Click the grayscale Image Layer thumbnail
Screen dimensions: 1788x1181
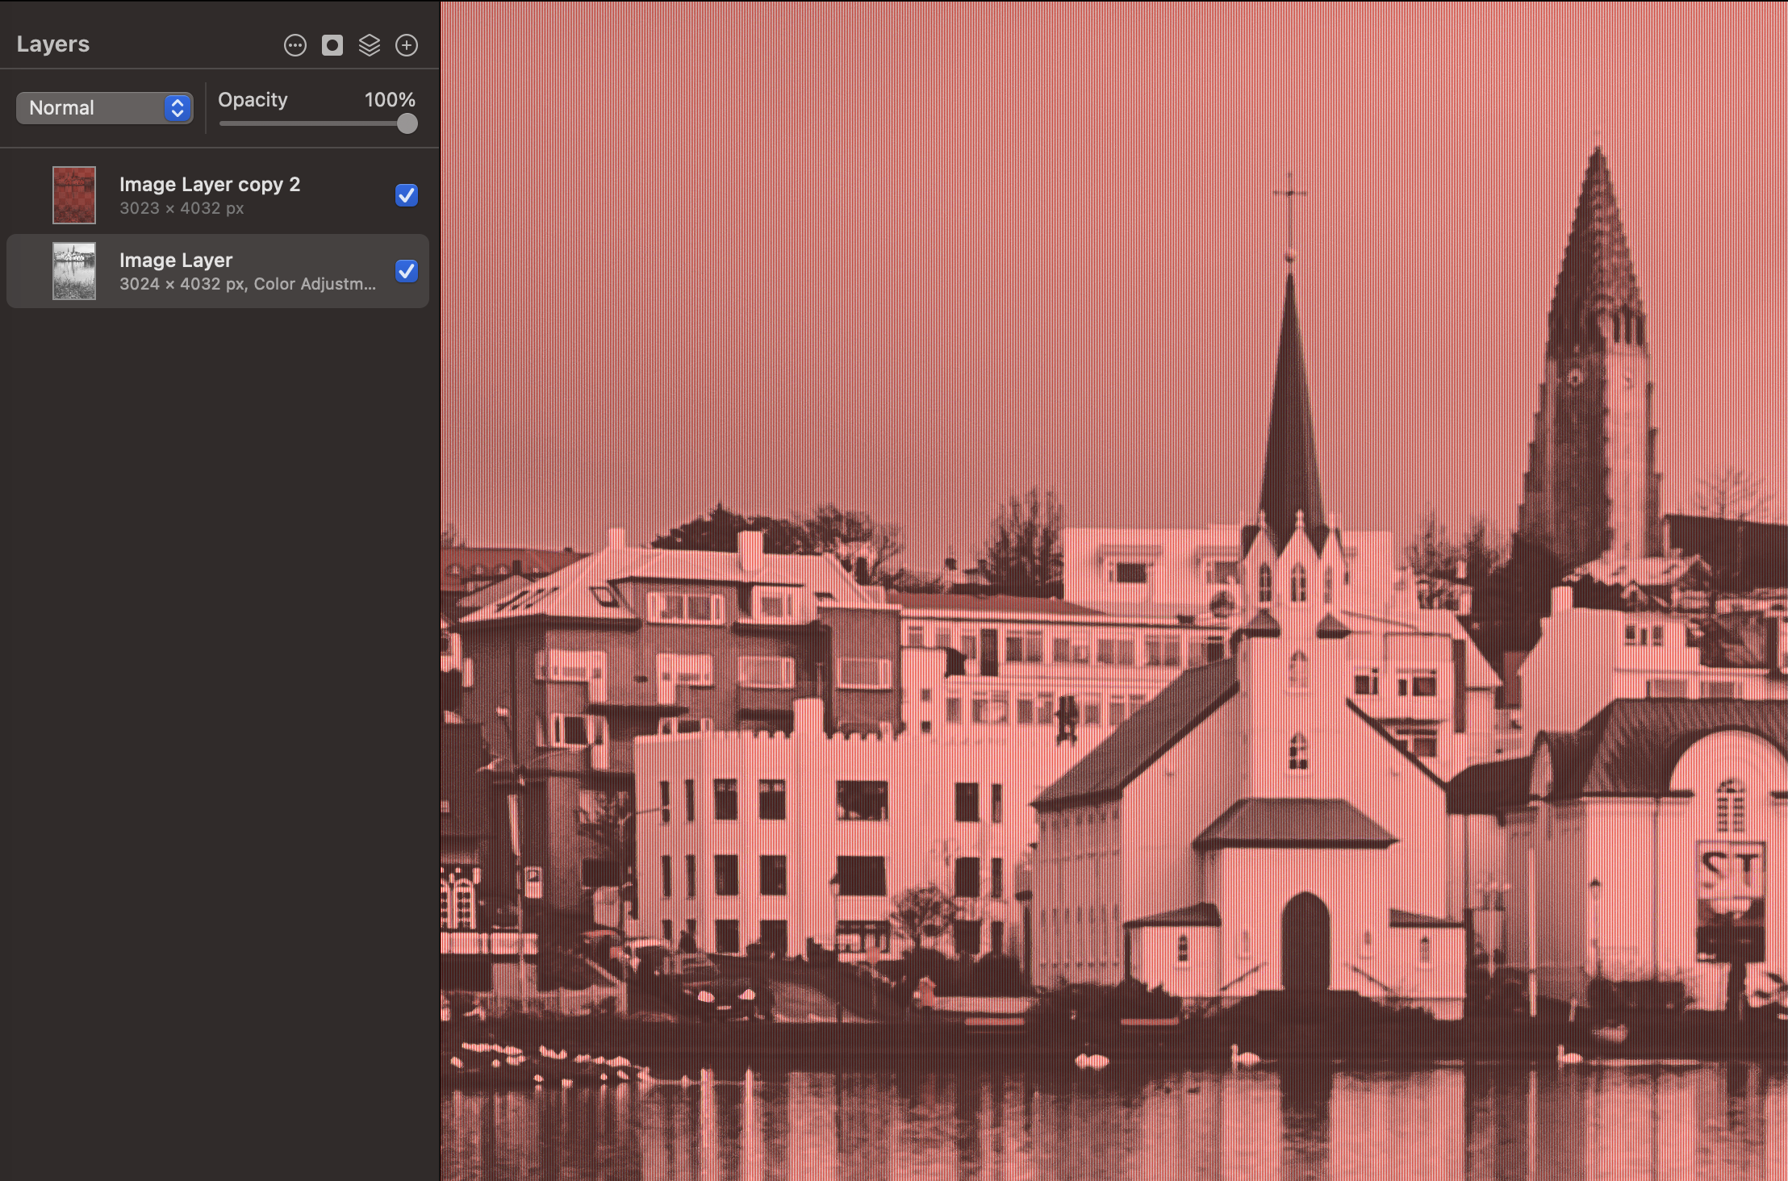point(74,271)
